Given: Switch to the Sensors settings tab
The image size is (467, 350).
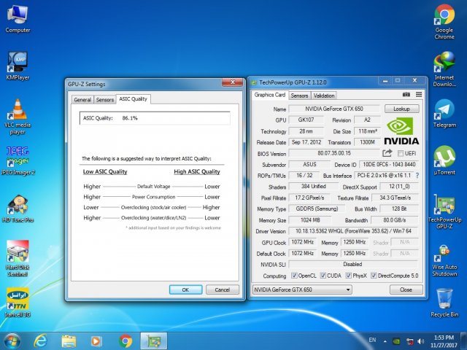Looking at the screenshot, I should point(105,100).
